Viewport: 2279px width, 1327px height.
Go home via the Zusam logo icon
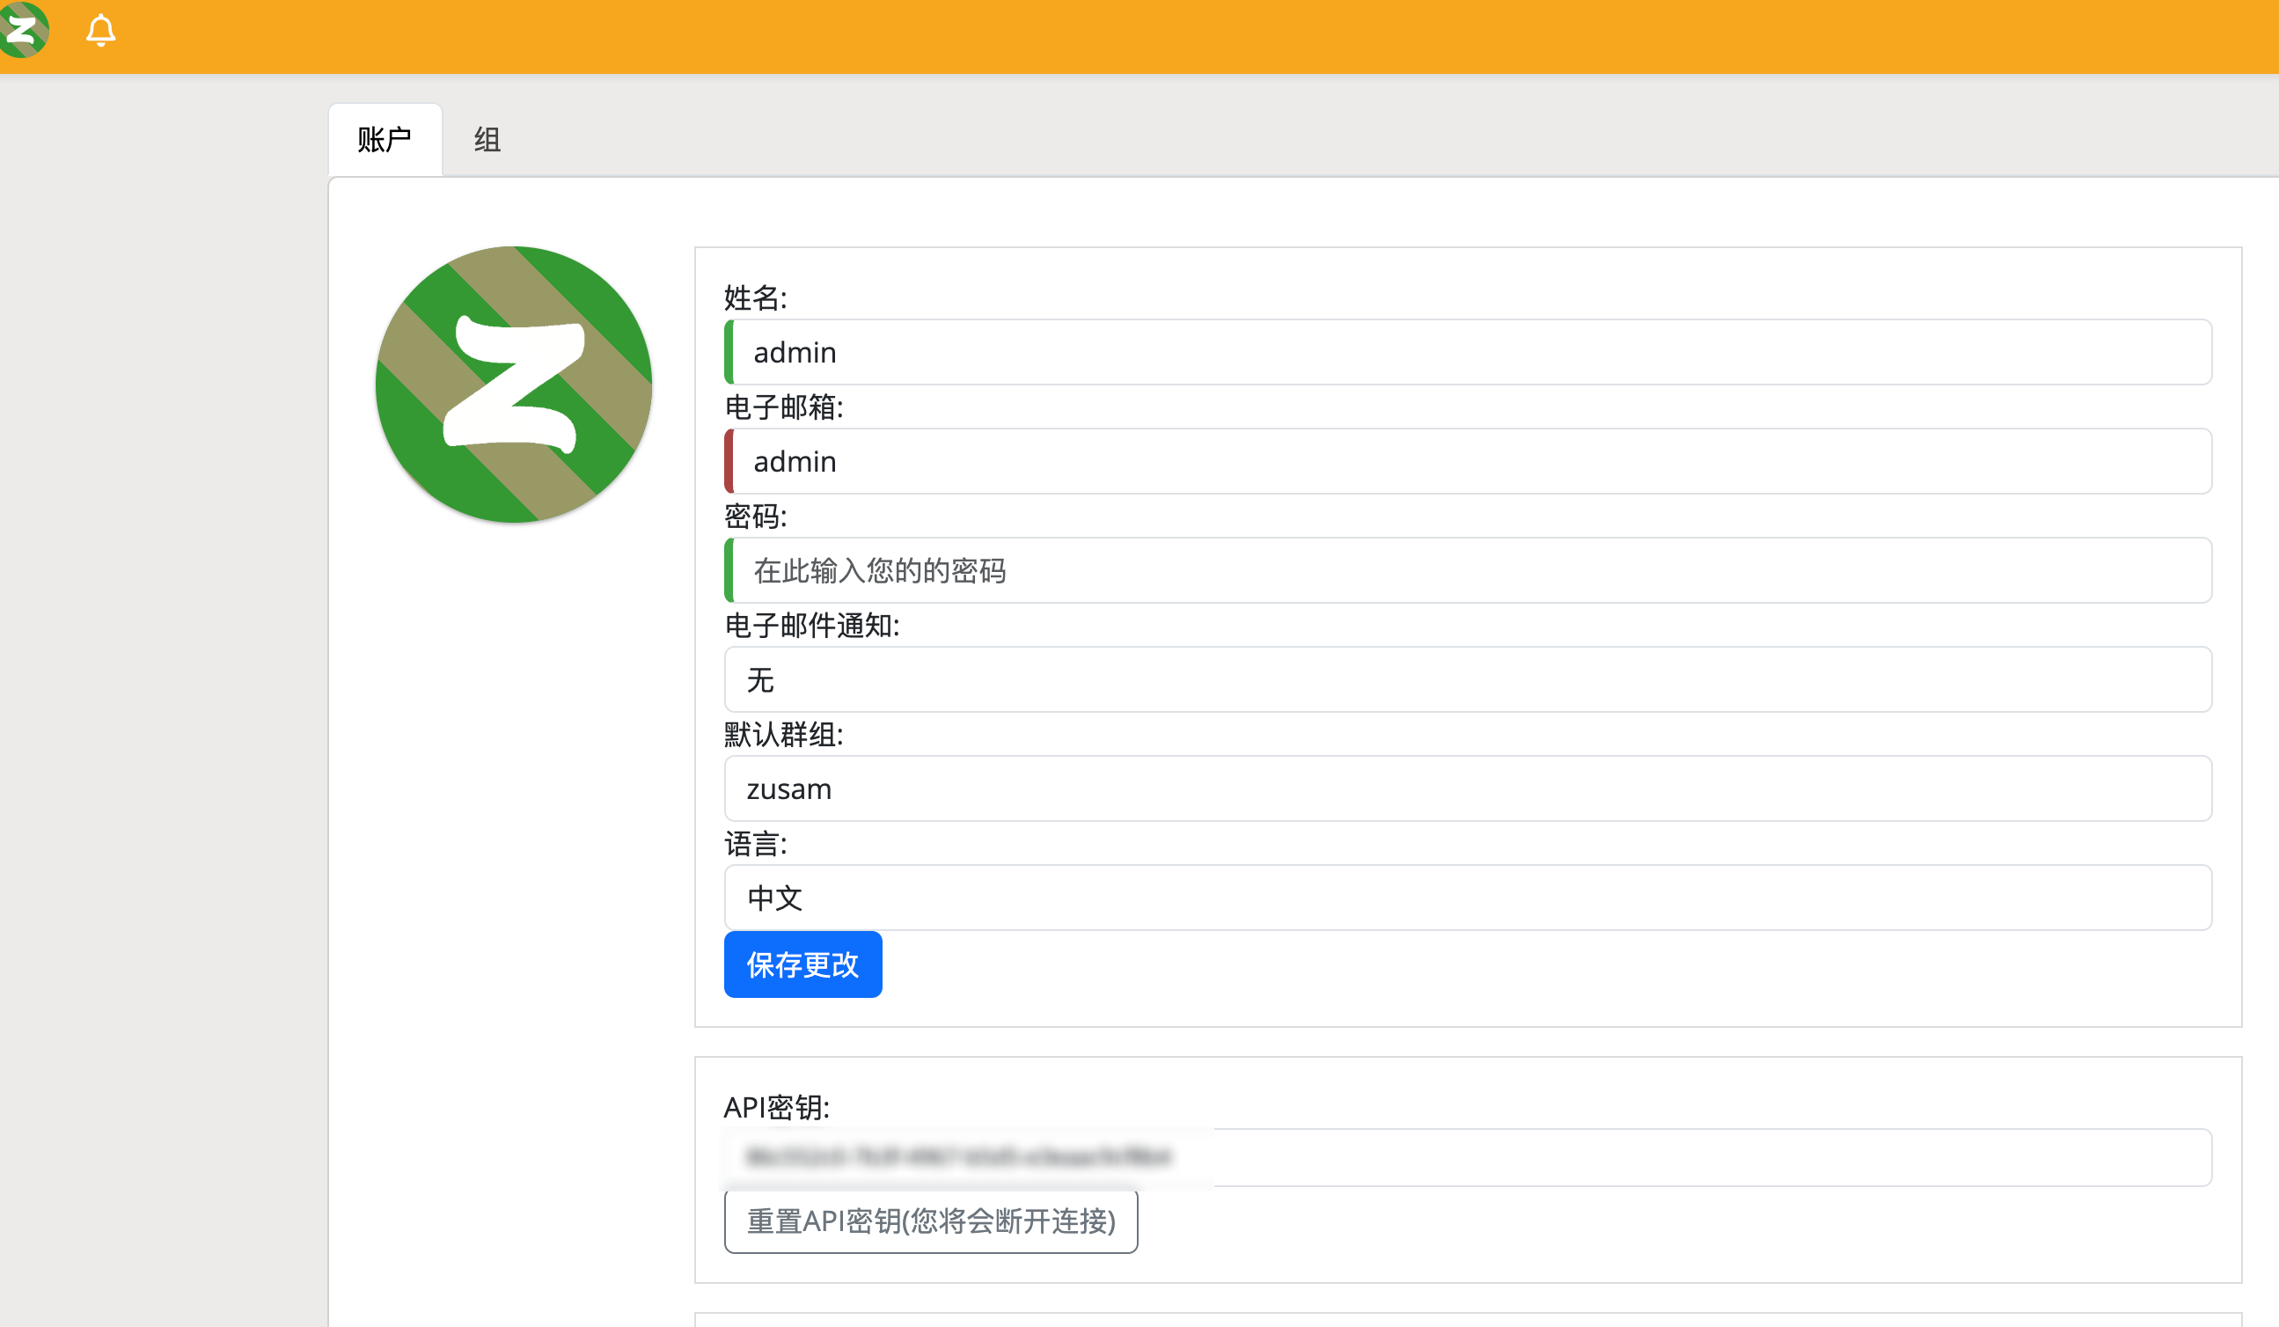[x=23, y=30]
